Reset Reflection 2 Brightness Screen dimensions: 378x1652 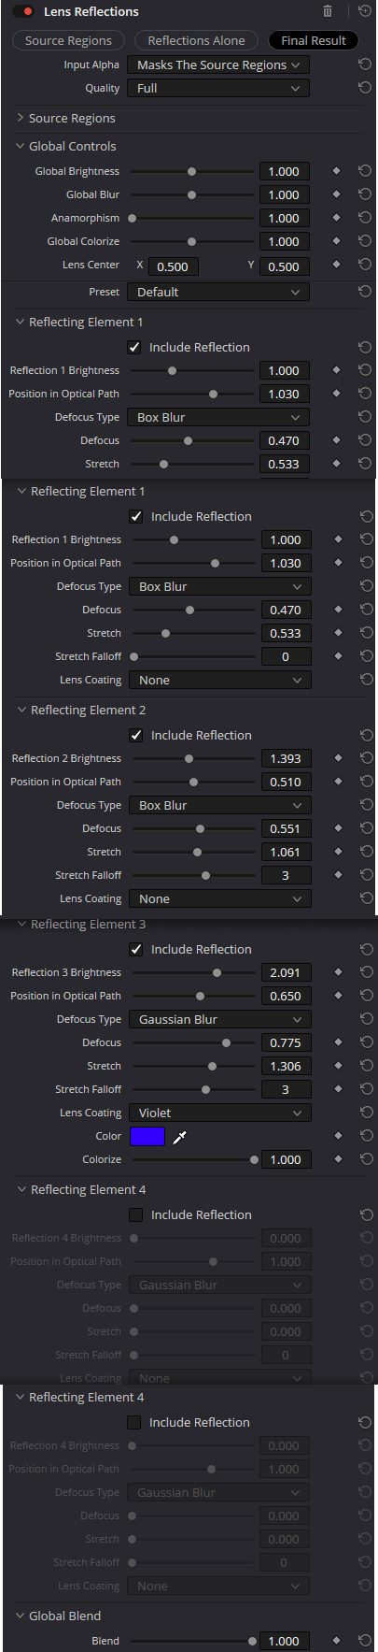(x=366, y=758)
